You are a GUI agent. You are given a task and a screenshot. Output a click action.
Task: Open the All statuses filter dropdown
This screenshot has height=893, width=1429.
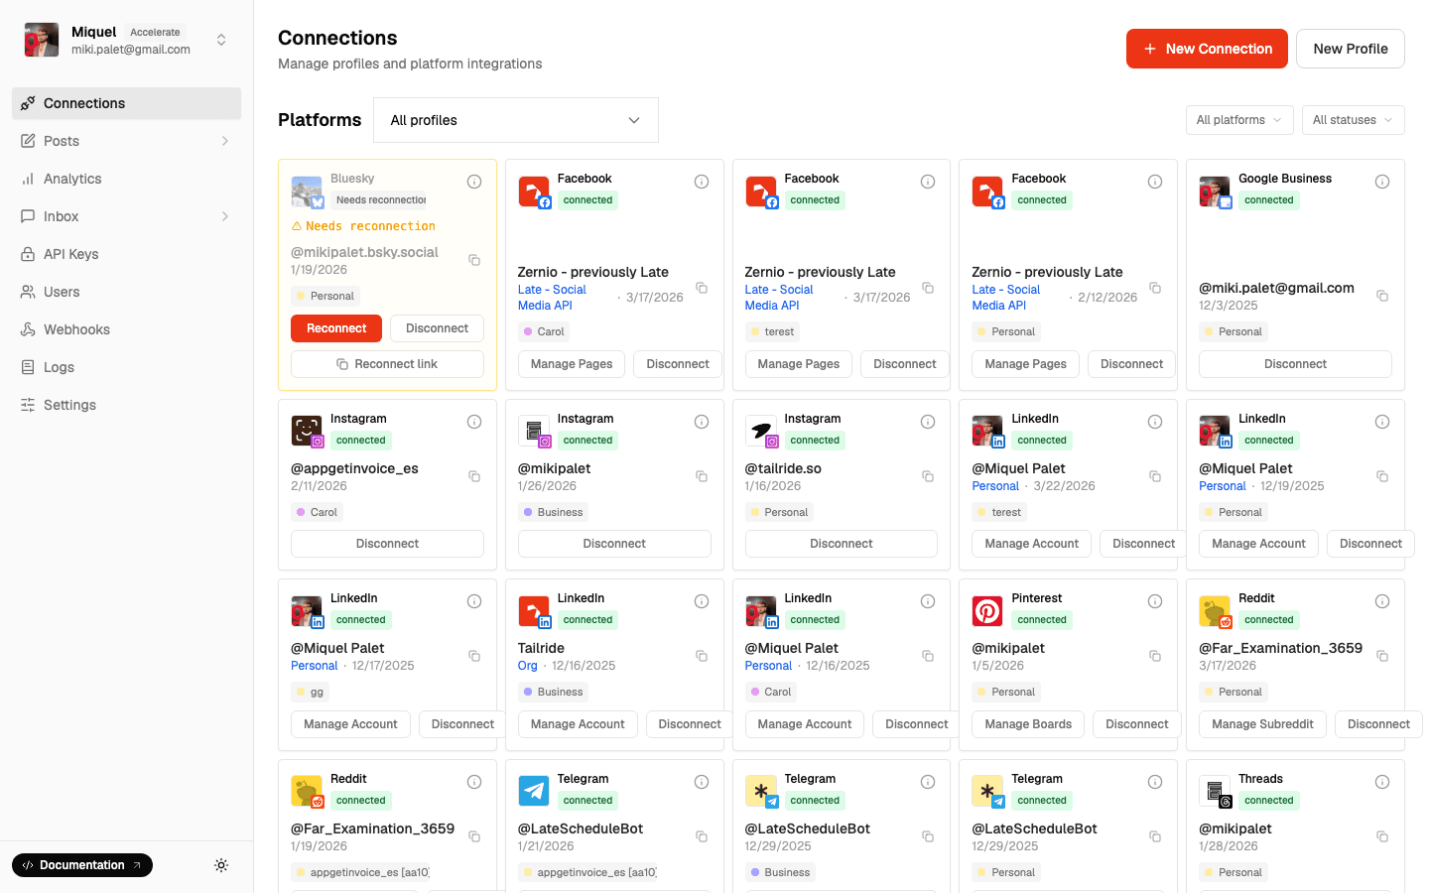[1353, 119]
